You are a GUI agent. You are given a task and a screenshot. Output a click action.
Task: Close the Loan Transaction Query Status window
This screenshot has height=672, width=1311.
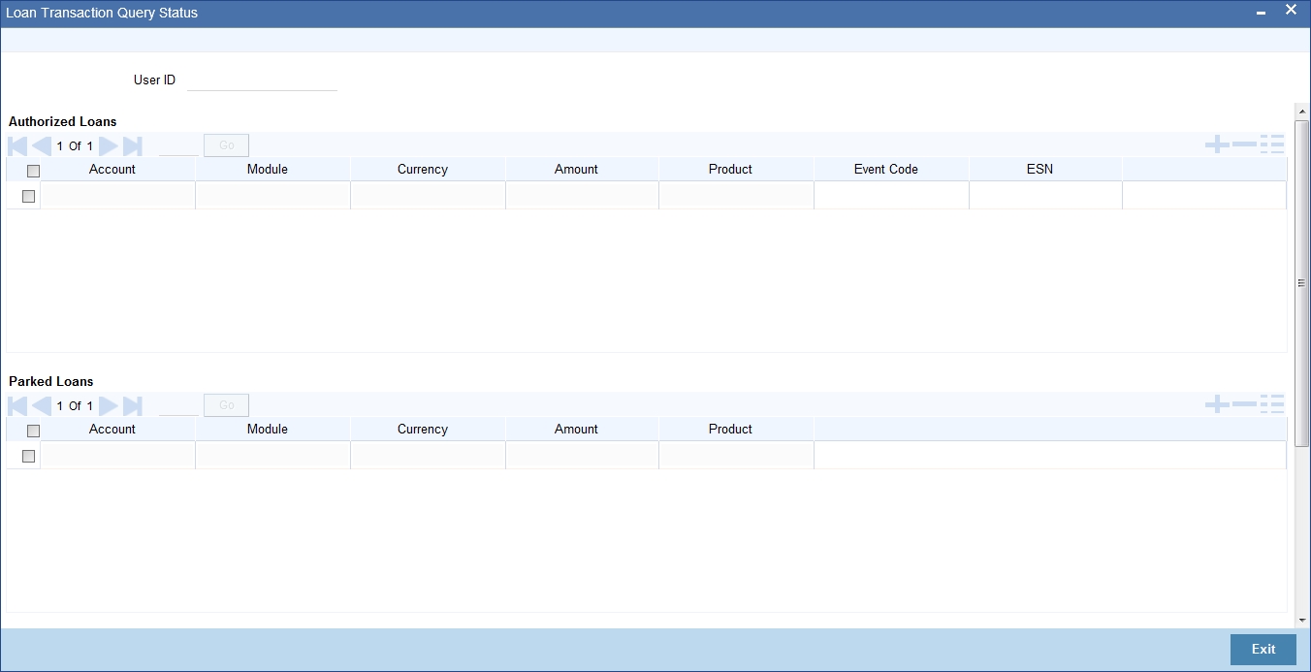point(1291,11)
